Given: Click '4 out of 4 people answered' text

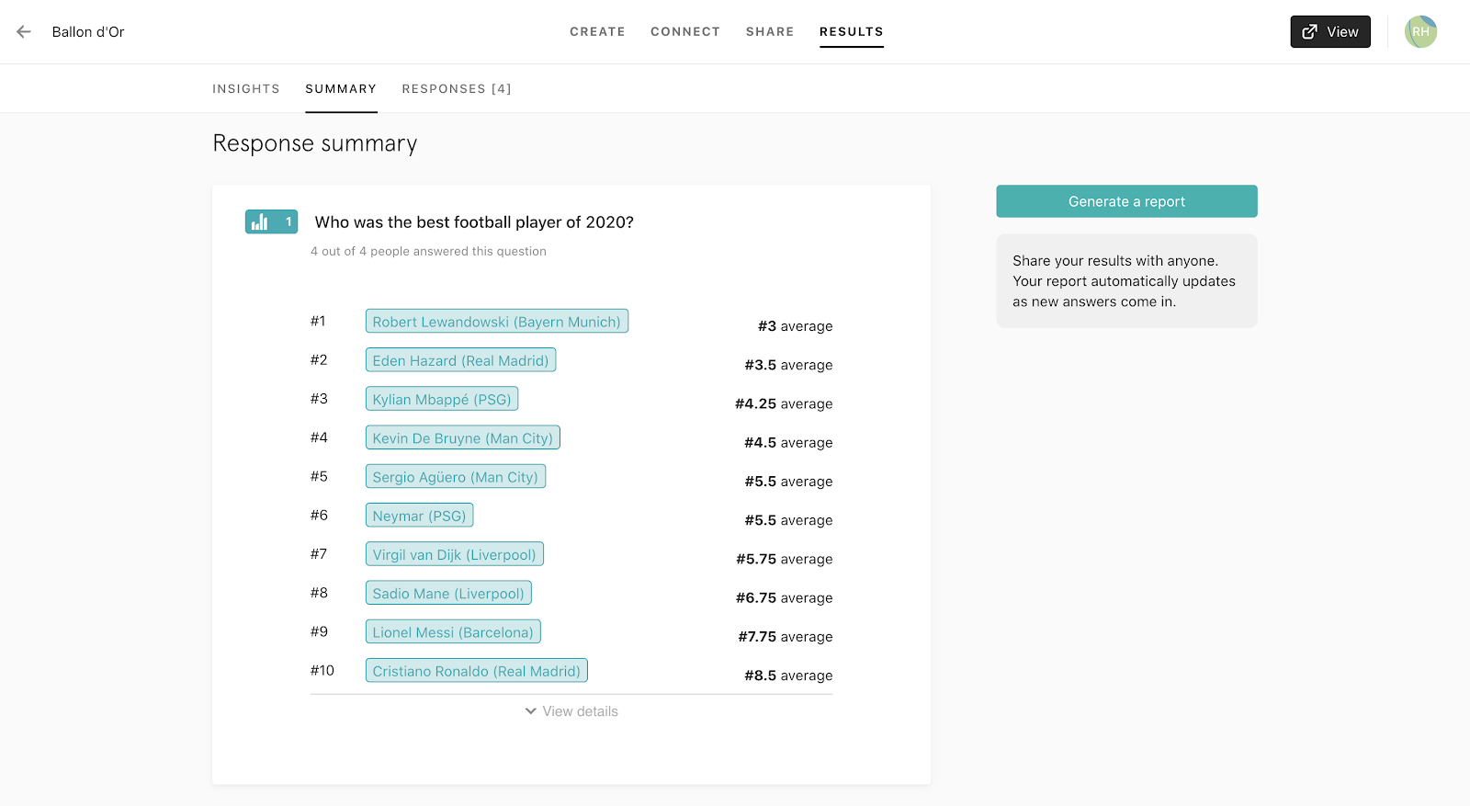Looking at the screenshot, I should (x=428, y=251).
